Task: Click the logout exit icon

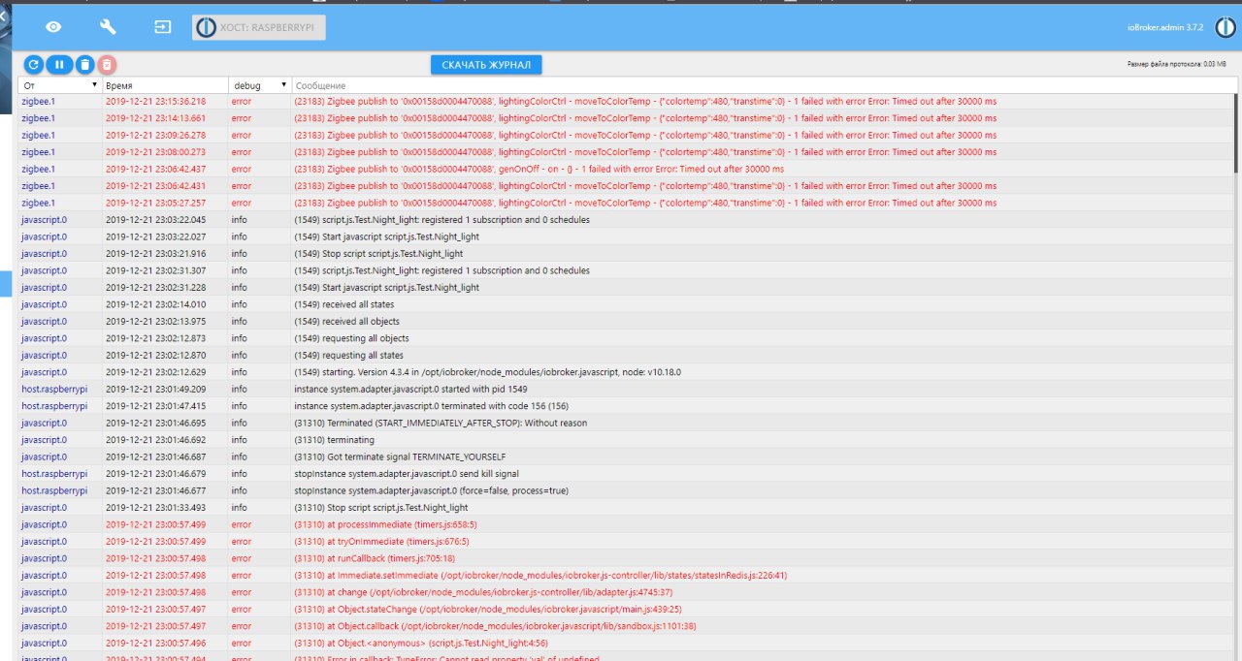Action: pos(162,27)
